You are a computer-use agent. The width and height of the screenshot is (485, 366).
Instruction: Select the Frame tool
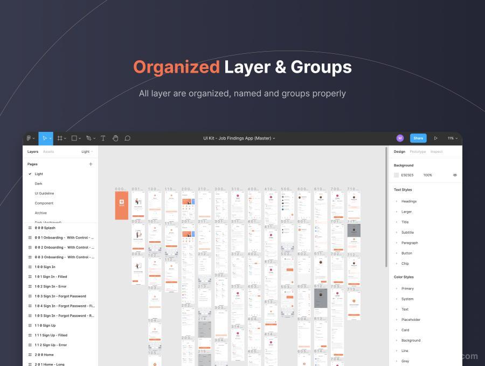[x=60, y=138]
